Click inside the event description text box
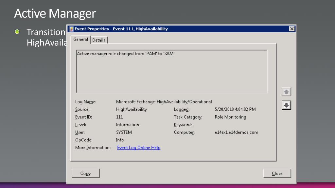 [x=171, y=71]
